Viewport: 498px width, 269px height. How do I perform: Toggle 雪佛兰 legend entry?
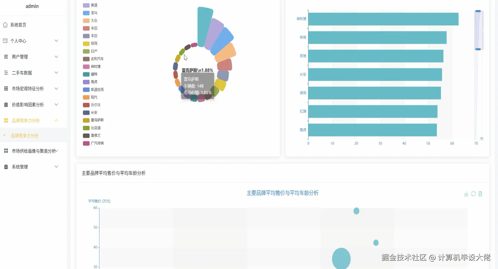pyautogui.click(x=92, y=136)
